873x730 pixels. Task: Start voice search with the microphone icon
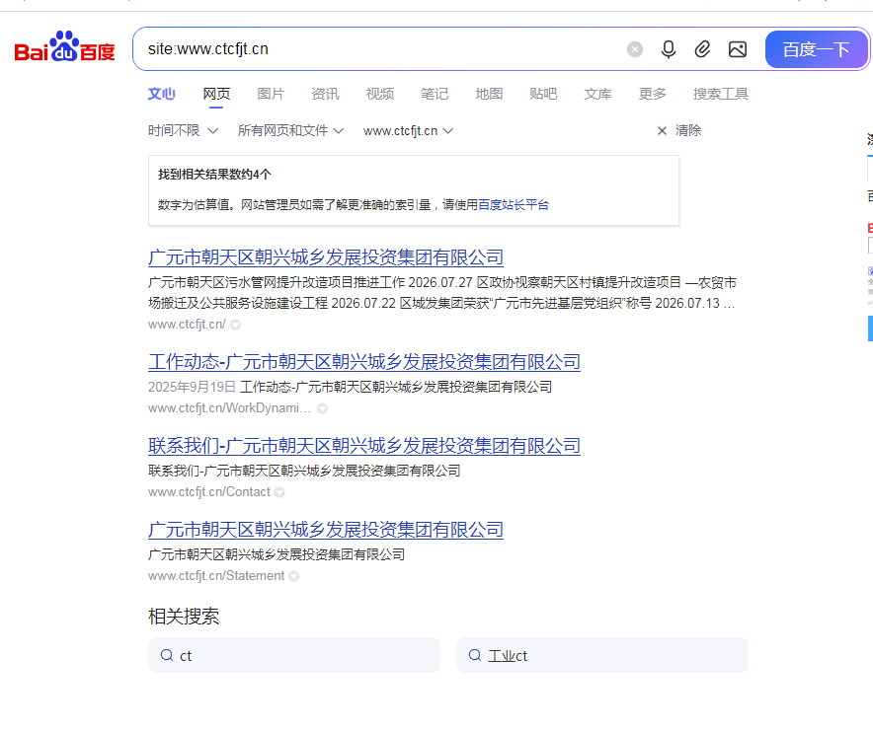tap(669, 49)
